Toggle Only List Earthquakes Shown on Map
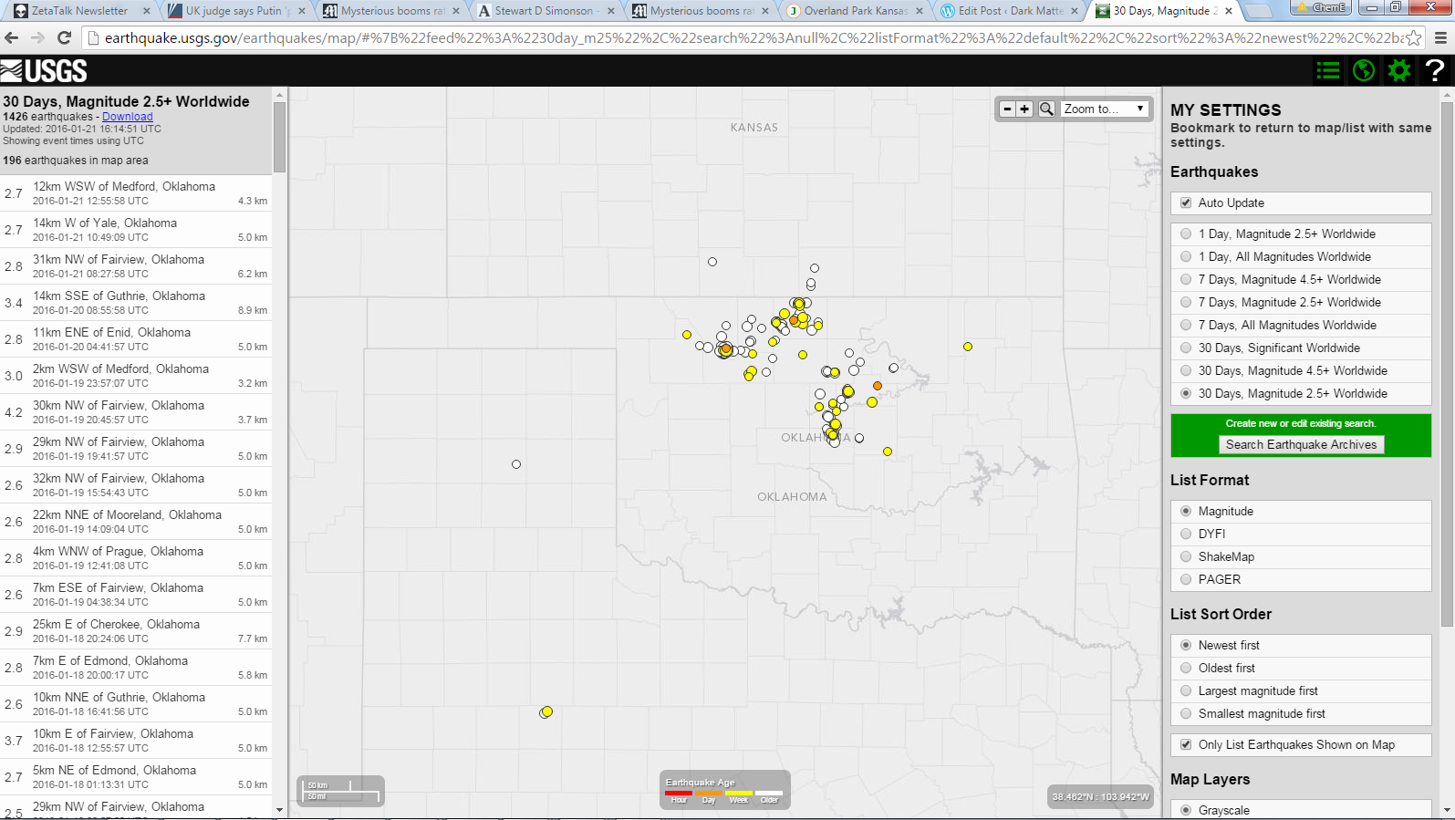 1186,744
